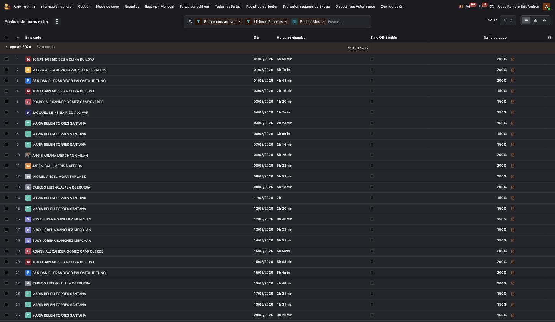
Task: Open the vertical three-dot actions menu
Action: pos(57,21)
